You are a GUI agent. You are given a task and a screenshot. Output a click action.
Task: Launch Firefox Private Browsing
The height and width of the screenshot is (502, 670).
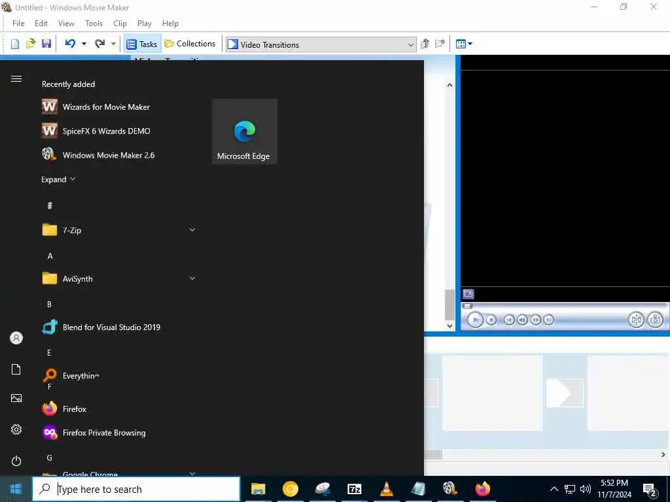click(x=94, y=433)
